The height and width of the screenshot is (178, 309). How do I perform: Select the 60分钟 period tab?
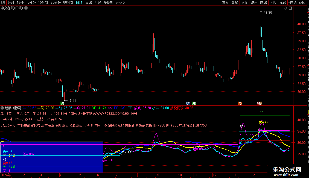[x=68, y=3]
